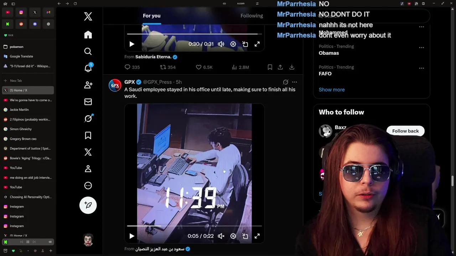Play the Saudi employee video

click(x=132, y=236)
